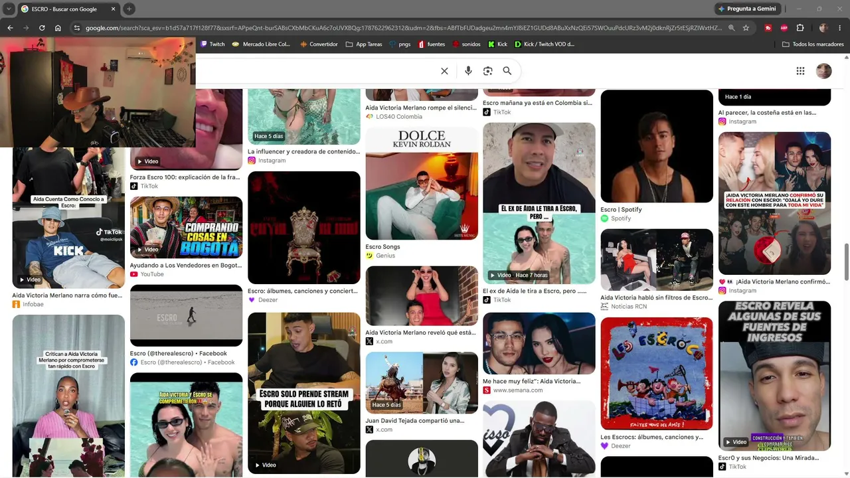Open Escro Solo Prende Stream video

tap(304, 393)
